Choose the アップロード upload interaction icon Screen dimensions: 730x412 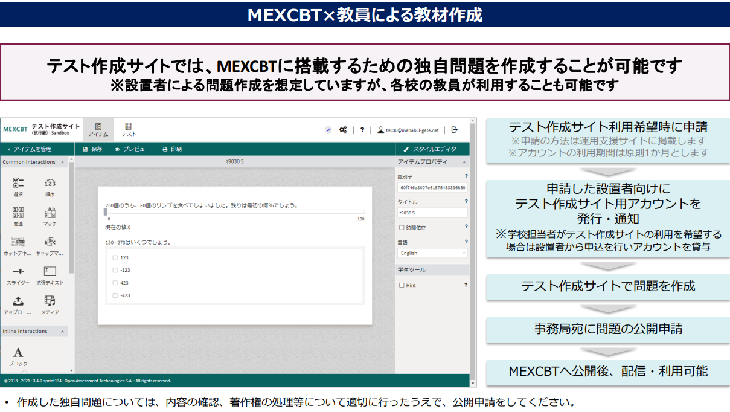click(x=18, y=300)
